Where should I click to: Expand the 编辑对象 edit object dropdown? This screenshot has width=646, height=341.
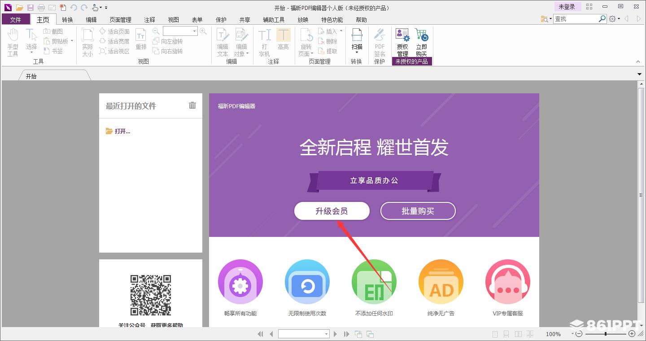[x=248, y=54]
